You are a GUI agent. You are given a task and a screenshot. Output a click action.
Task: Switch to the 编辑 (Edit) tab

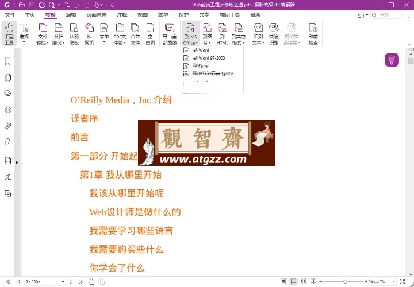(71, 15)
